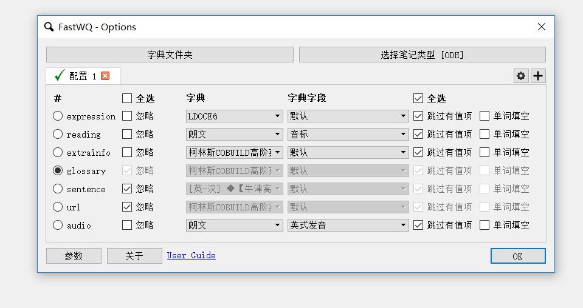Uncheck 跳过有值项 for audio row
Viewport: 583px width, 308px height.
418,225
